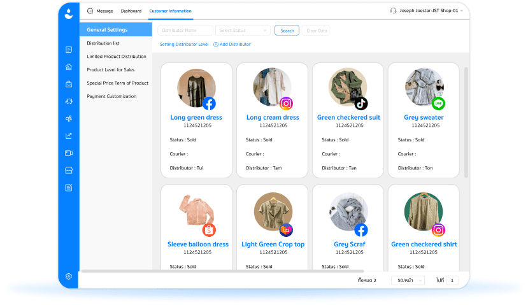The width and height of the screenshot is (528, 305).
Task: Open the delivery truck icon in sidebar
Action: [68, 101]
